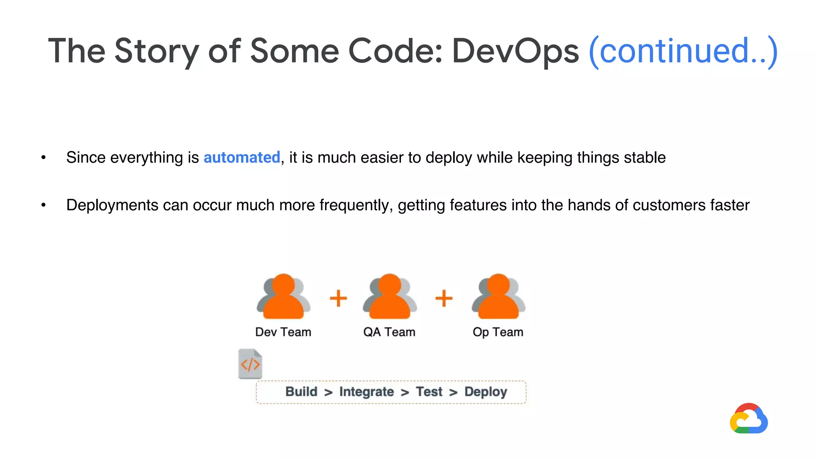This screenshot has width=817, height=459.
Task: Click the "Deploy" pipeline step
Action: point(486,392)
